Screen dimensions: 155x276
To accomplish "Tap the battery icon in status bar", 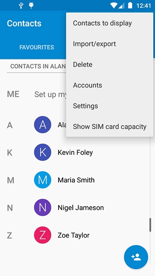I will tap(130, 5).
